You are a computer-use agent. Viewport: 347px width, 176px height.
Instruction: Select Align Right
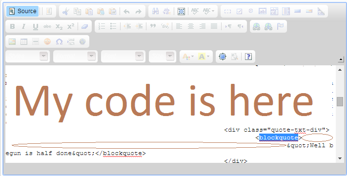click(x=202, y=26)
